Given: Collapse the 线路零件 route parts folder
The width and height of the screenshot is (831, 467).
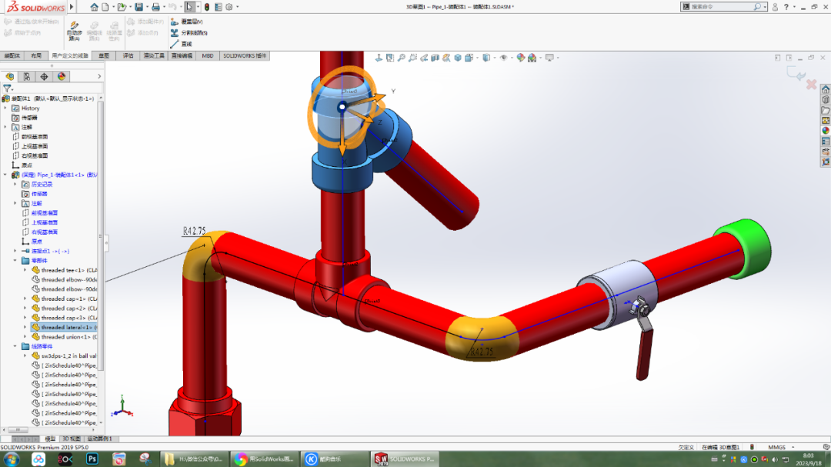Looking at the screenshot, I should tap(15, 347).
